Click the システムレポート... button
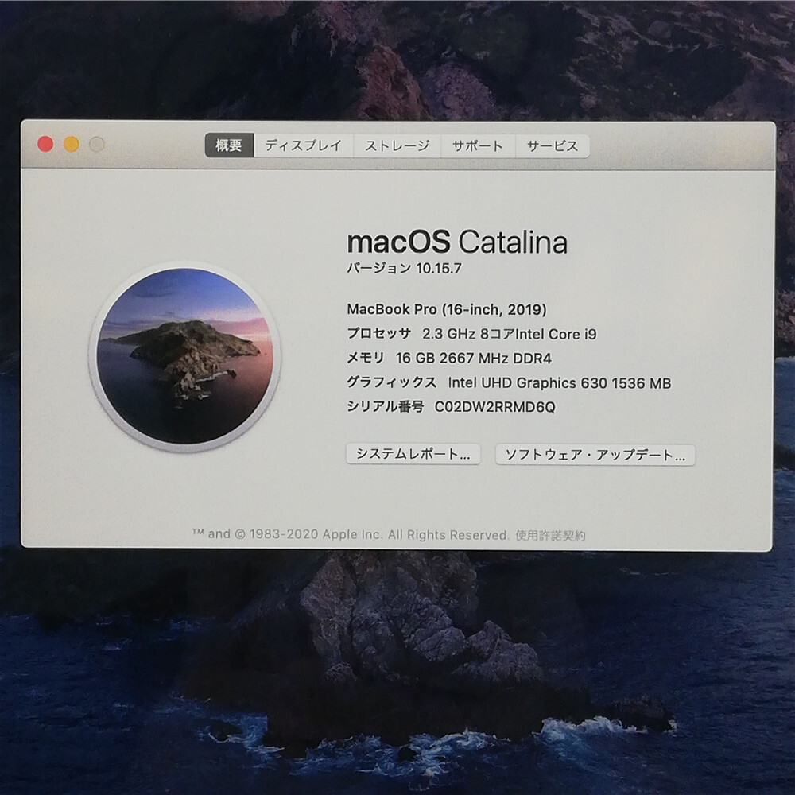795x795 pixels. pyautogui.click(x=413, y=454)
